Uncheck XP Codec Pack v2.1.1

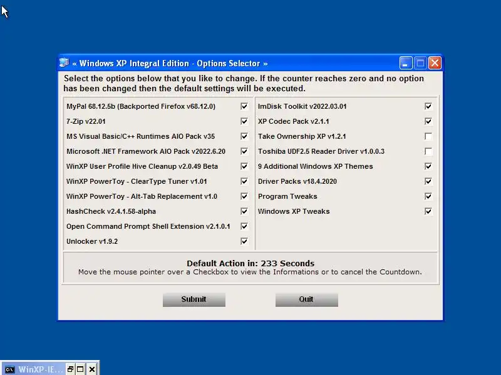(428, 121)
